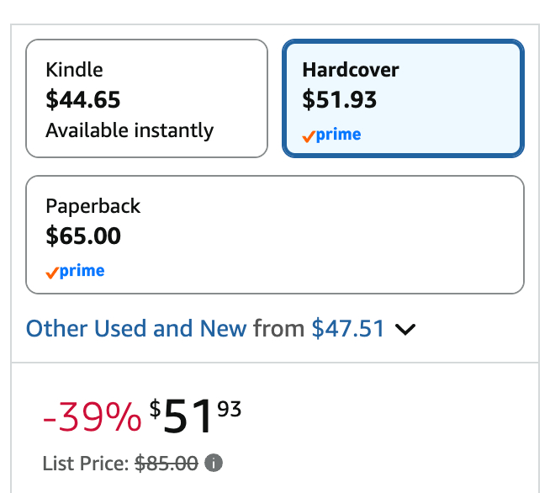Expand the Other Used and New chevron

click(405, 329)
